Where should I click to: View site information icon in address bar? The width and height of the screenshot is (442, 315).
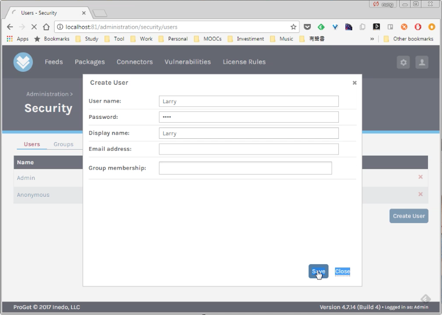(x=60, y=27)
